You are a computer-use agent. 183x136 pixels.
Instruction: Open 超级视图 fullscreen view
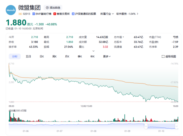(169, 56)
